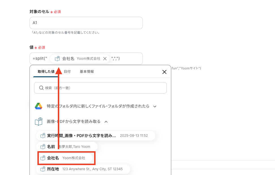
Task: Click the 2025-08-13 11:52 timestamp text
Action: pos(134,136)
